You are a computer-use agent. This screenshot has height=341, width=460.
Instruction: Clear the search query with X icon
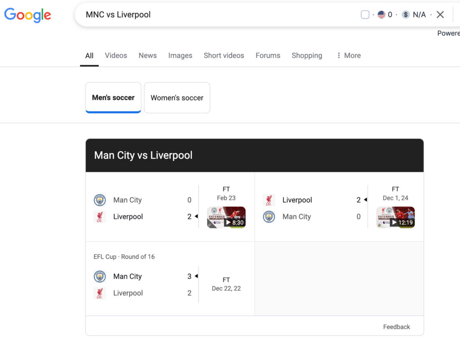(x=440, y=15)
